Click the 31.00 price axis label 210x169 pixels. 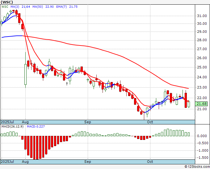(x=202, y=16)
